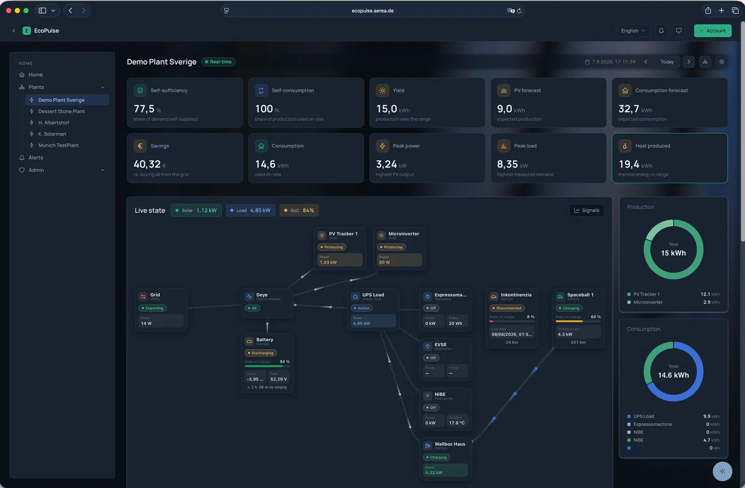Toggle the SoC 84% chip
This screenshot has height=488, width=745.
click(299, 210)
